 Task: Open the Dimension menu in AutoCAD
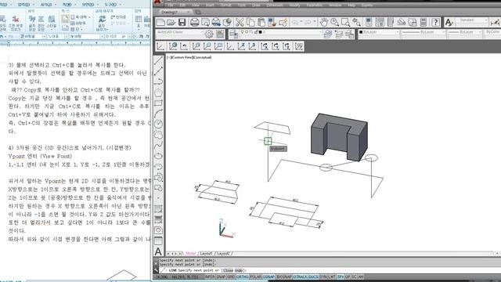pyautogui.click(x=275, y=5)
